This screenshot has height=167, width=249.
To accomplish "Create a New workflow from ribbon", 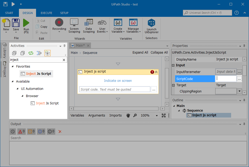I will (6, 26).
